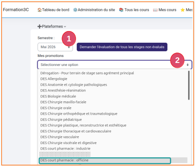Click the promotions dropdown arrow icon
Viewport: 195px width, 166px height.
188,65
